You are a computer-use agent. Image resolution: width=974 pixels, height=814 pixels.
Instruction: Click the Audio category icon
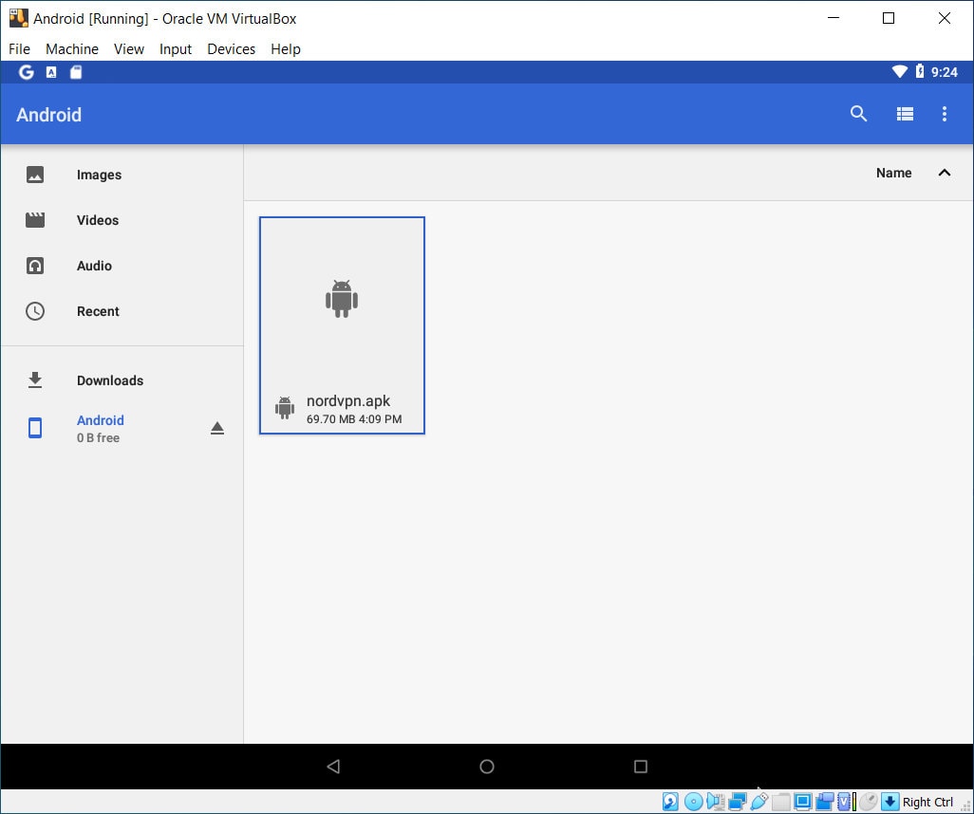point(35,266)
